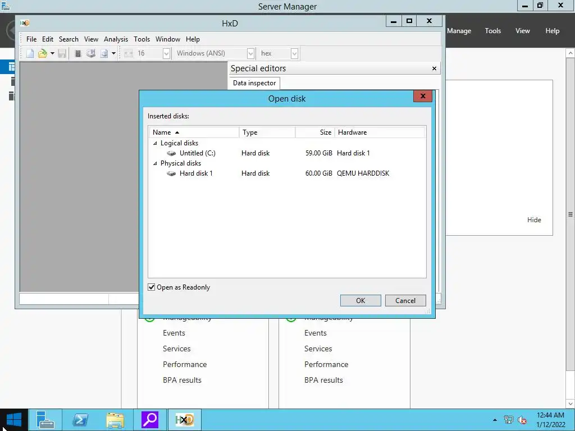
Task: Open main memory (RAM chip icon)
Action: tap(77, 53)
